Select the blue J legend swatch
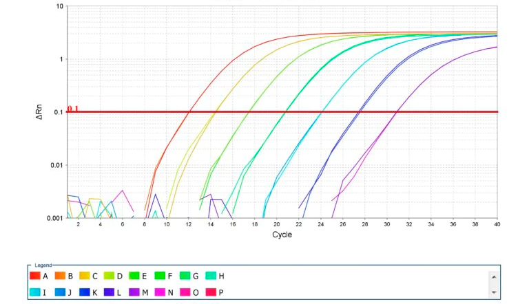 click(60, 292)
